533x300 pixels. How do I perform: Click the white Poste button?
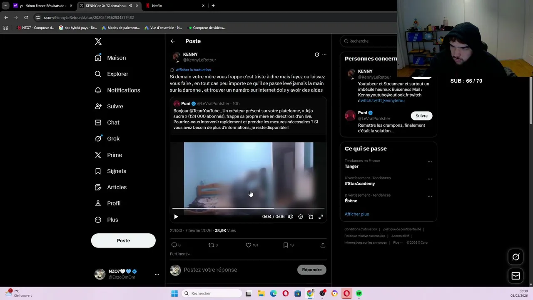pos(123,240)
